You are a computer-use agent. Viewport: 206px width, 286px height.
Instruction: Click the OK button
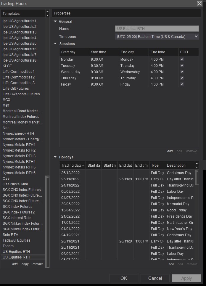tap(124, 278)
